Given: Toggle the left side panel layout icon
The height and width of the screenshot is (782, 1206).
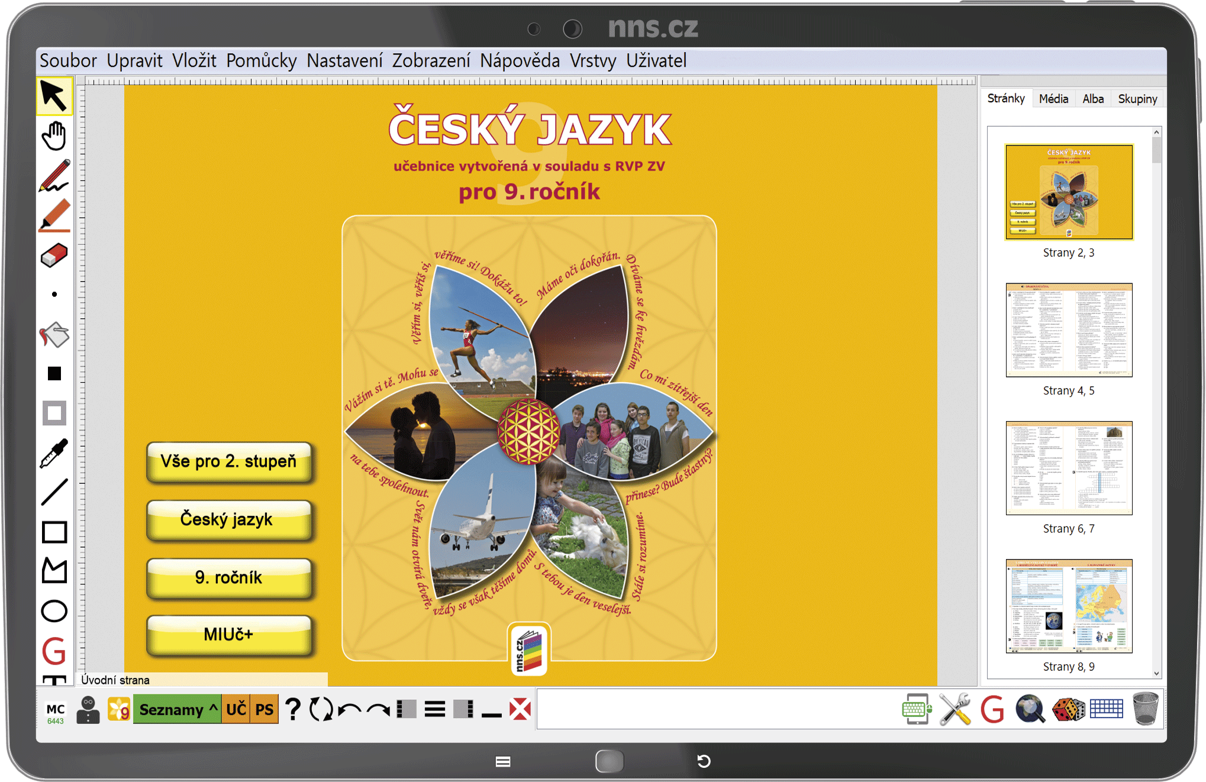Looking at the screenshot, I should [407, 709].
